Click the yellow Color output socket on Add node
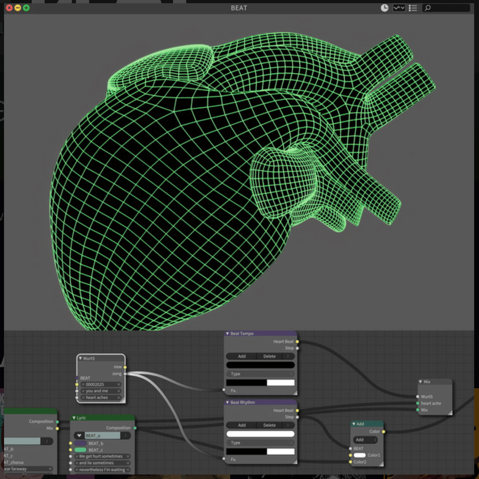Viewport: 479px width, 479px height. point(384,432)
